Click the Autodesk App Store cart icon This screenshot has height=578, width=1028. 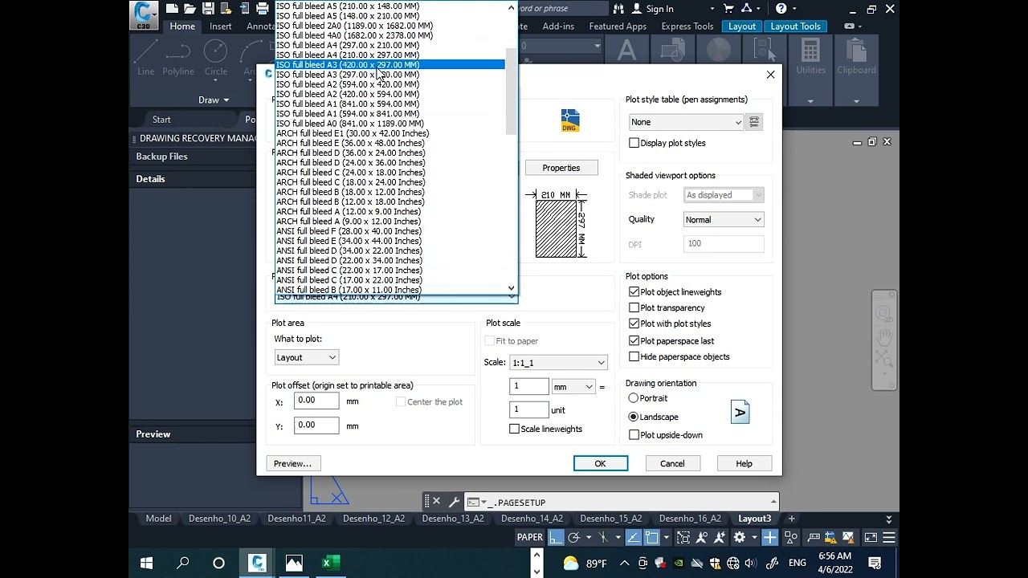(728, 9)
